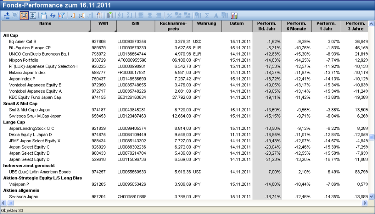The height and width of the screenshot is (214, 375).
Task: Click the Währung column header
Action: click(x=207, y=26)
